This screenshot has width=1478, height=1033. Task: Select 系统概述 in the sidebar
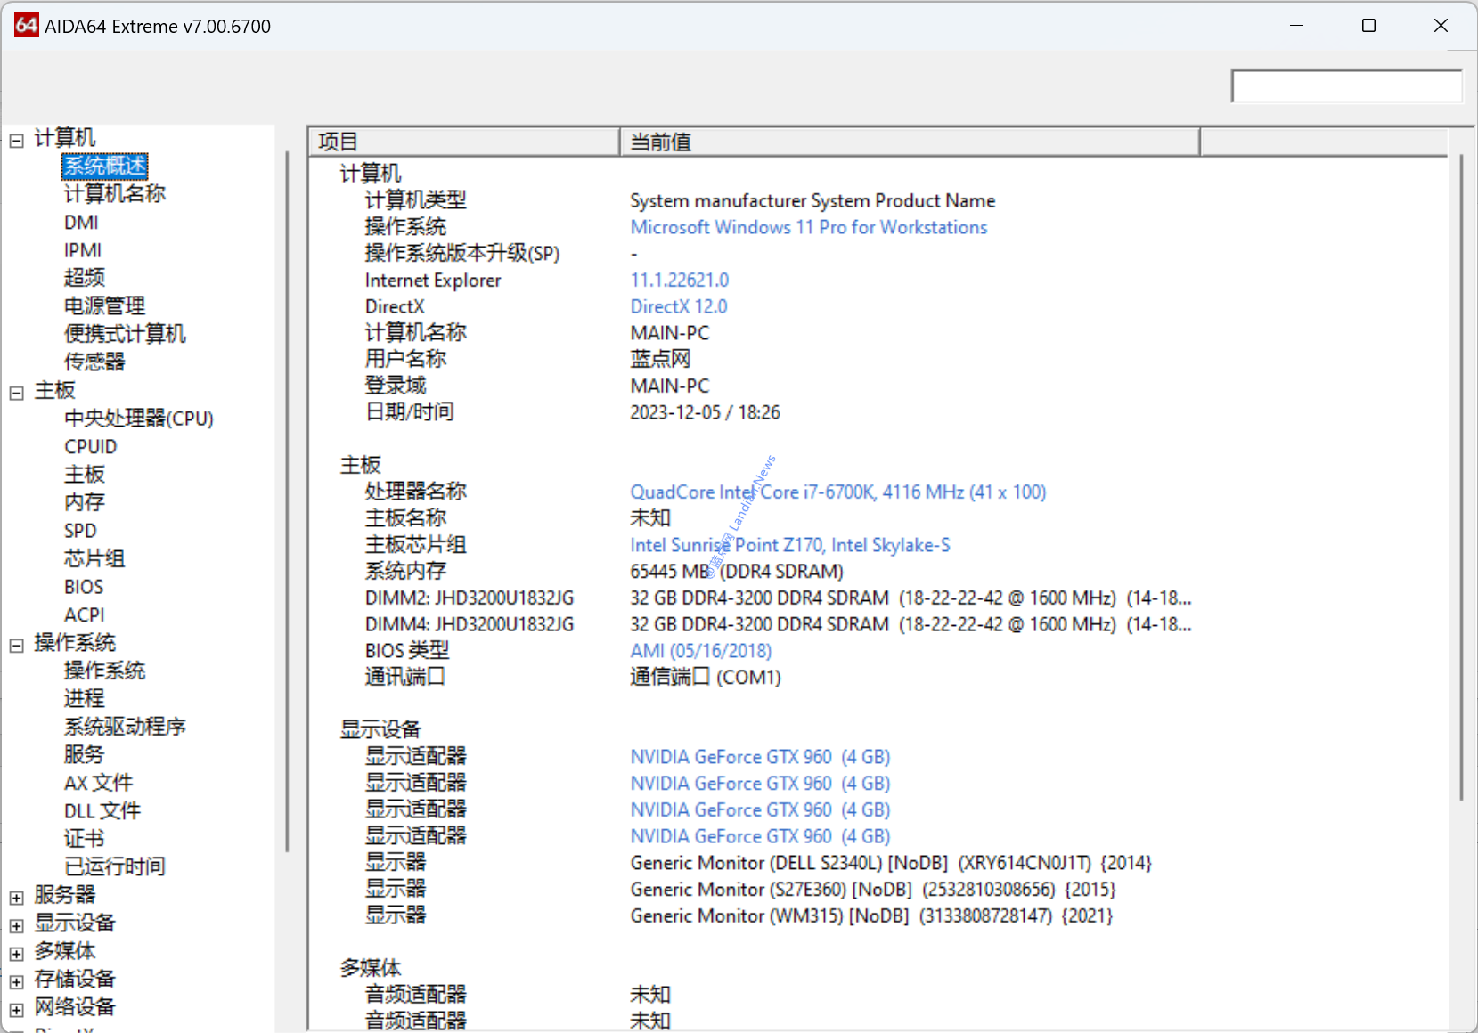[105, 167]
